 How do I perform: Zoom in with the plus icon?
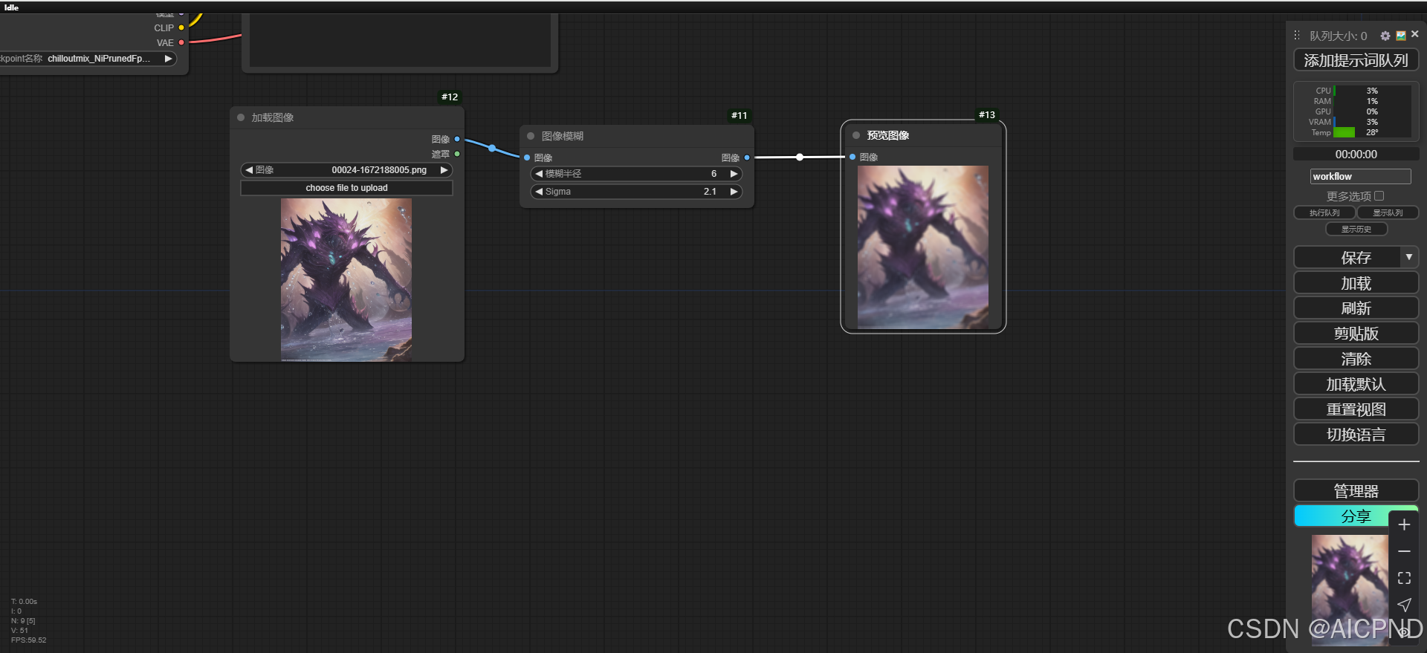[x=1404, y=524]
